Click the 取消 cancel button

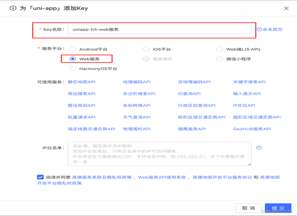(x=248, y=208)
